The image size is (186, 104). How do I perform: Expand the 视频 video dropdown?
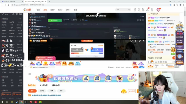click(60, 10)
